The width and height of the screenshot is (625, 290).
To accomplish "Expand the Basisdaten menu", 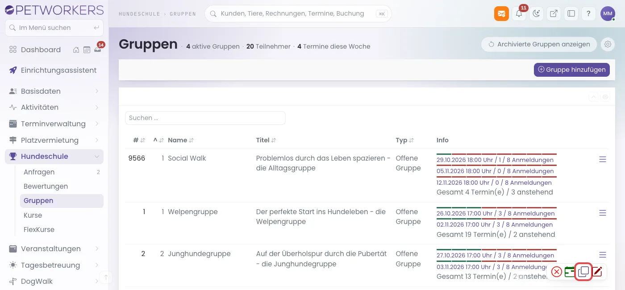I will 54,91.
